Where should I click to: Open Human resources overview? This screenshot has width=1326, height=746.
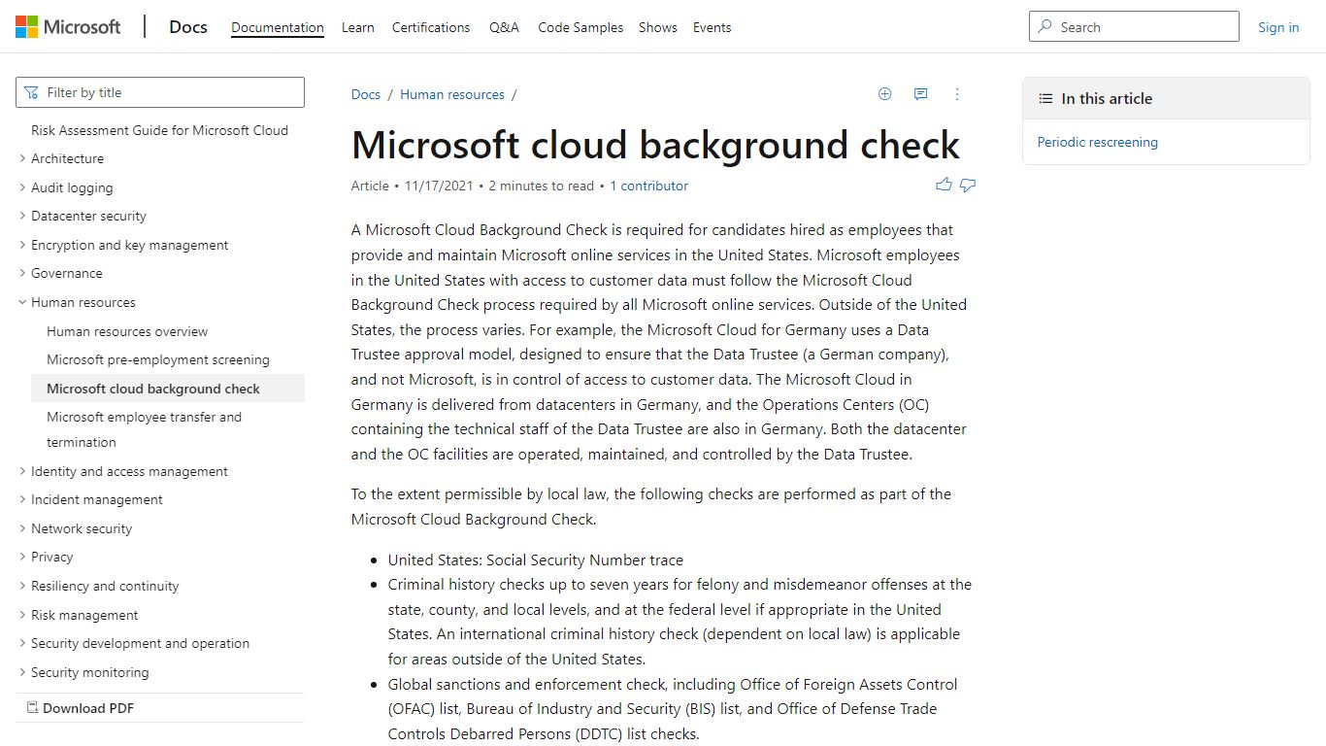point(127,331)
